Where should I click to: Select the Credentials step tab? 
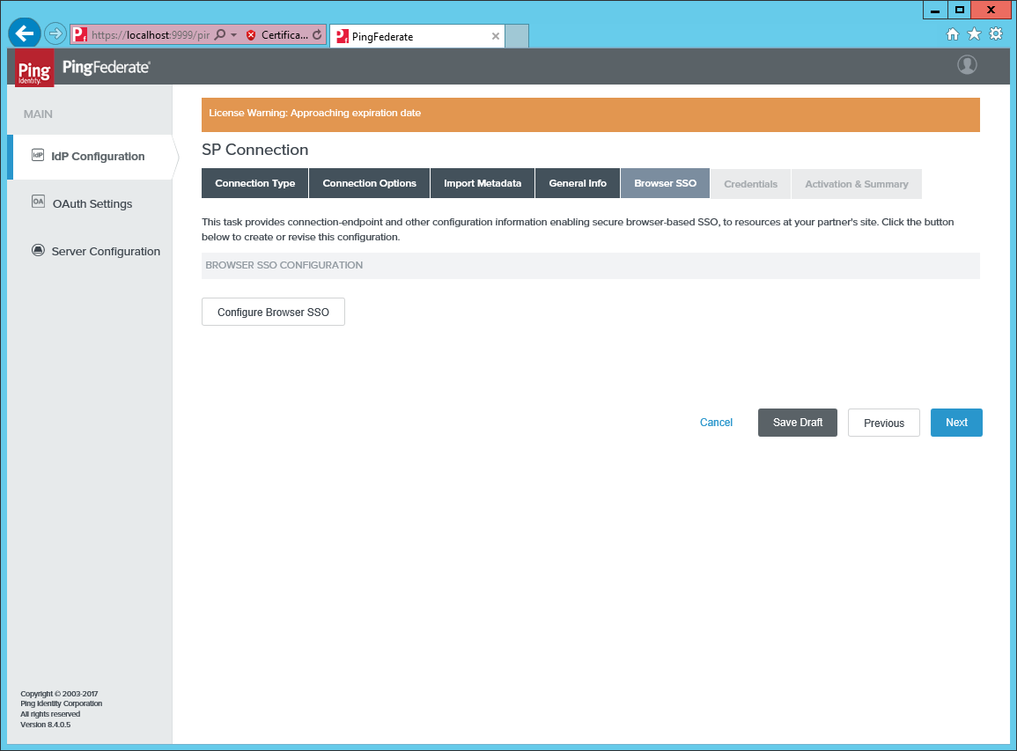pyautogui.click(x=750, y=184)
